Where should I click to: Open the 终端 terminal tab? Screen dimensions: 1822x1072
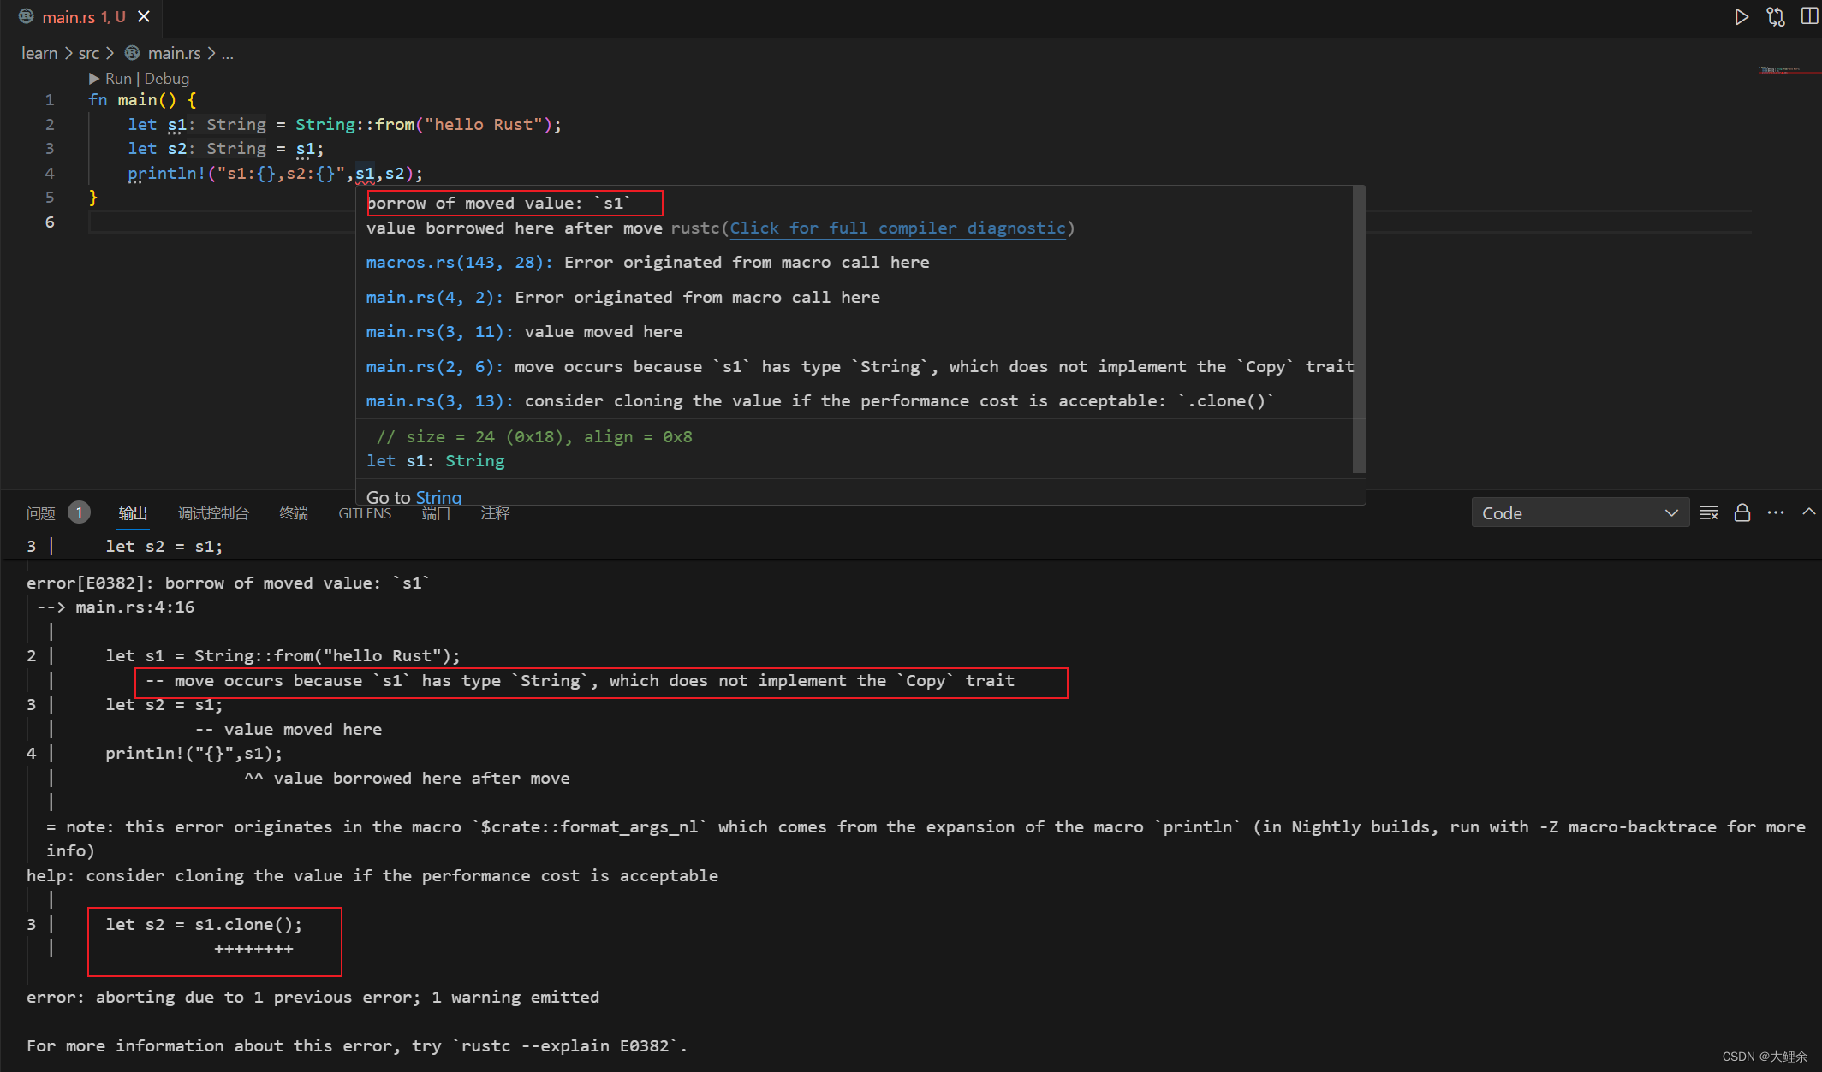(x=294, y=513)
